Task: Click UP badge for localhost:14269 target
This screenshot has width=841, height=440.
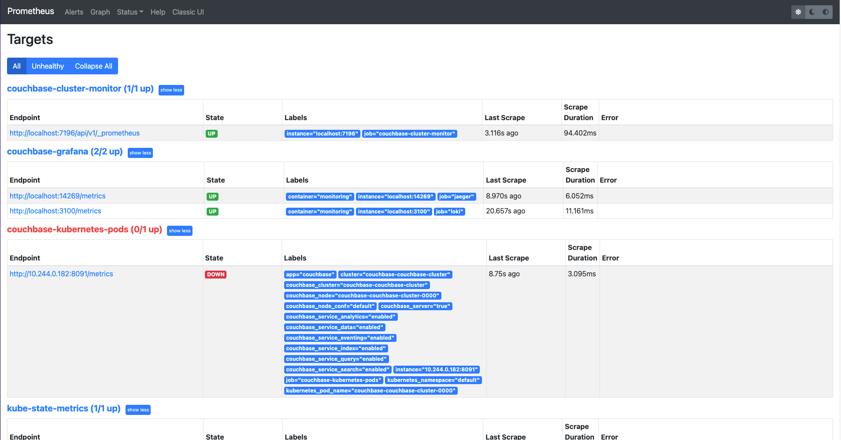Action: [213, 197]
